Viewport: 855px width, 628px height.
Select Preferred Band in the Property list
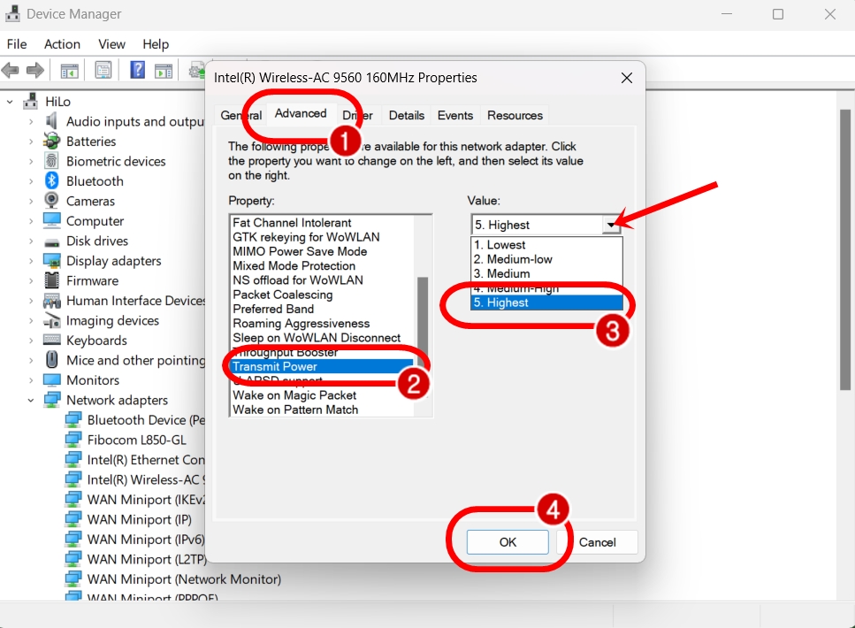point(274,309)
